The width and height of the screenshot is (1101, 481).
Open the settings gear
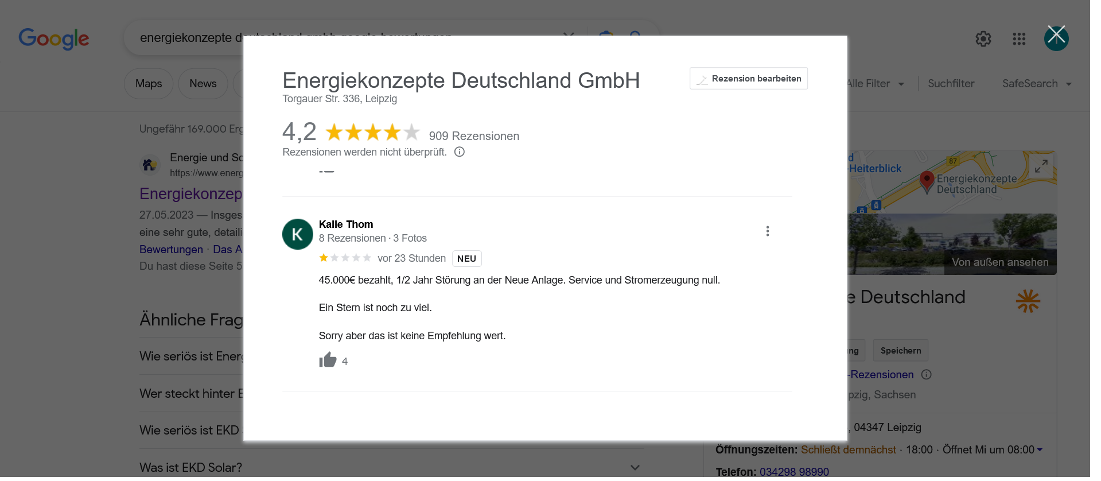[983, 39]
